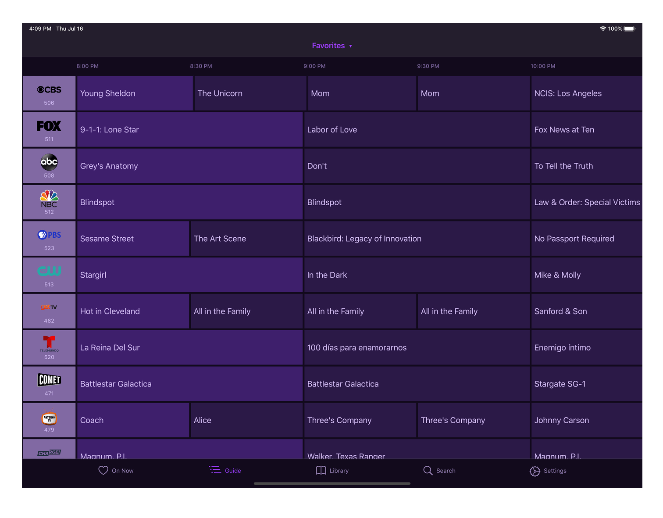Select the 8:00 PM Battlestar Galactica
The width and height of the screenshot is (663, 518).
(x=190, y=384)
